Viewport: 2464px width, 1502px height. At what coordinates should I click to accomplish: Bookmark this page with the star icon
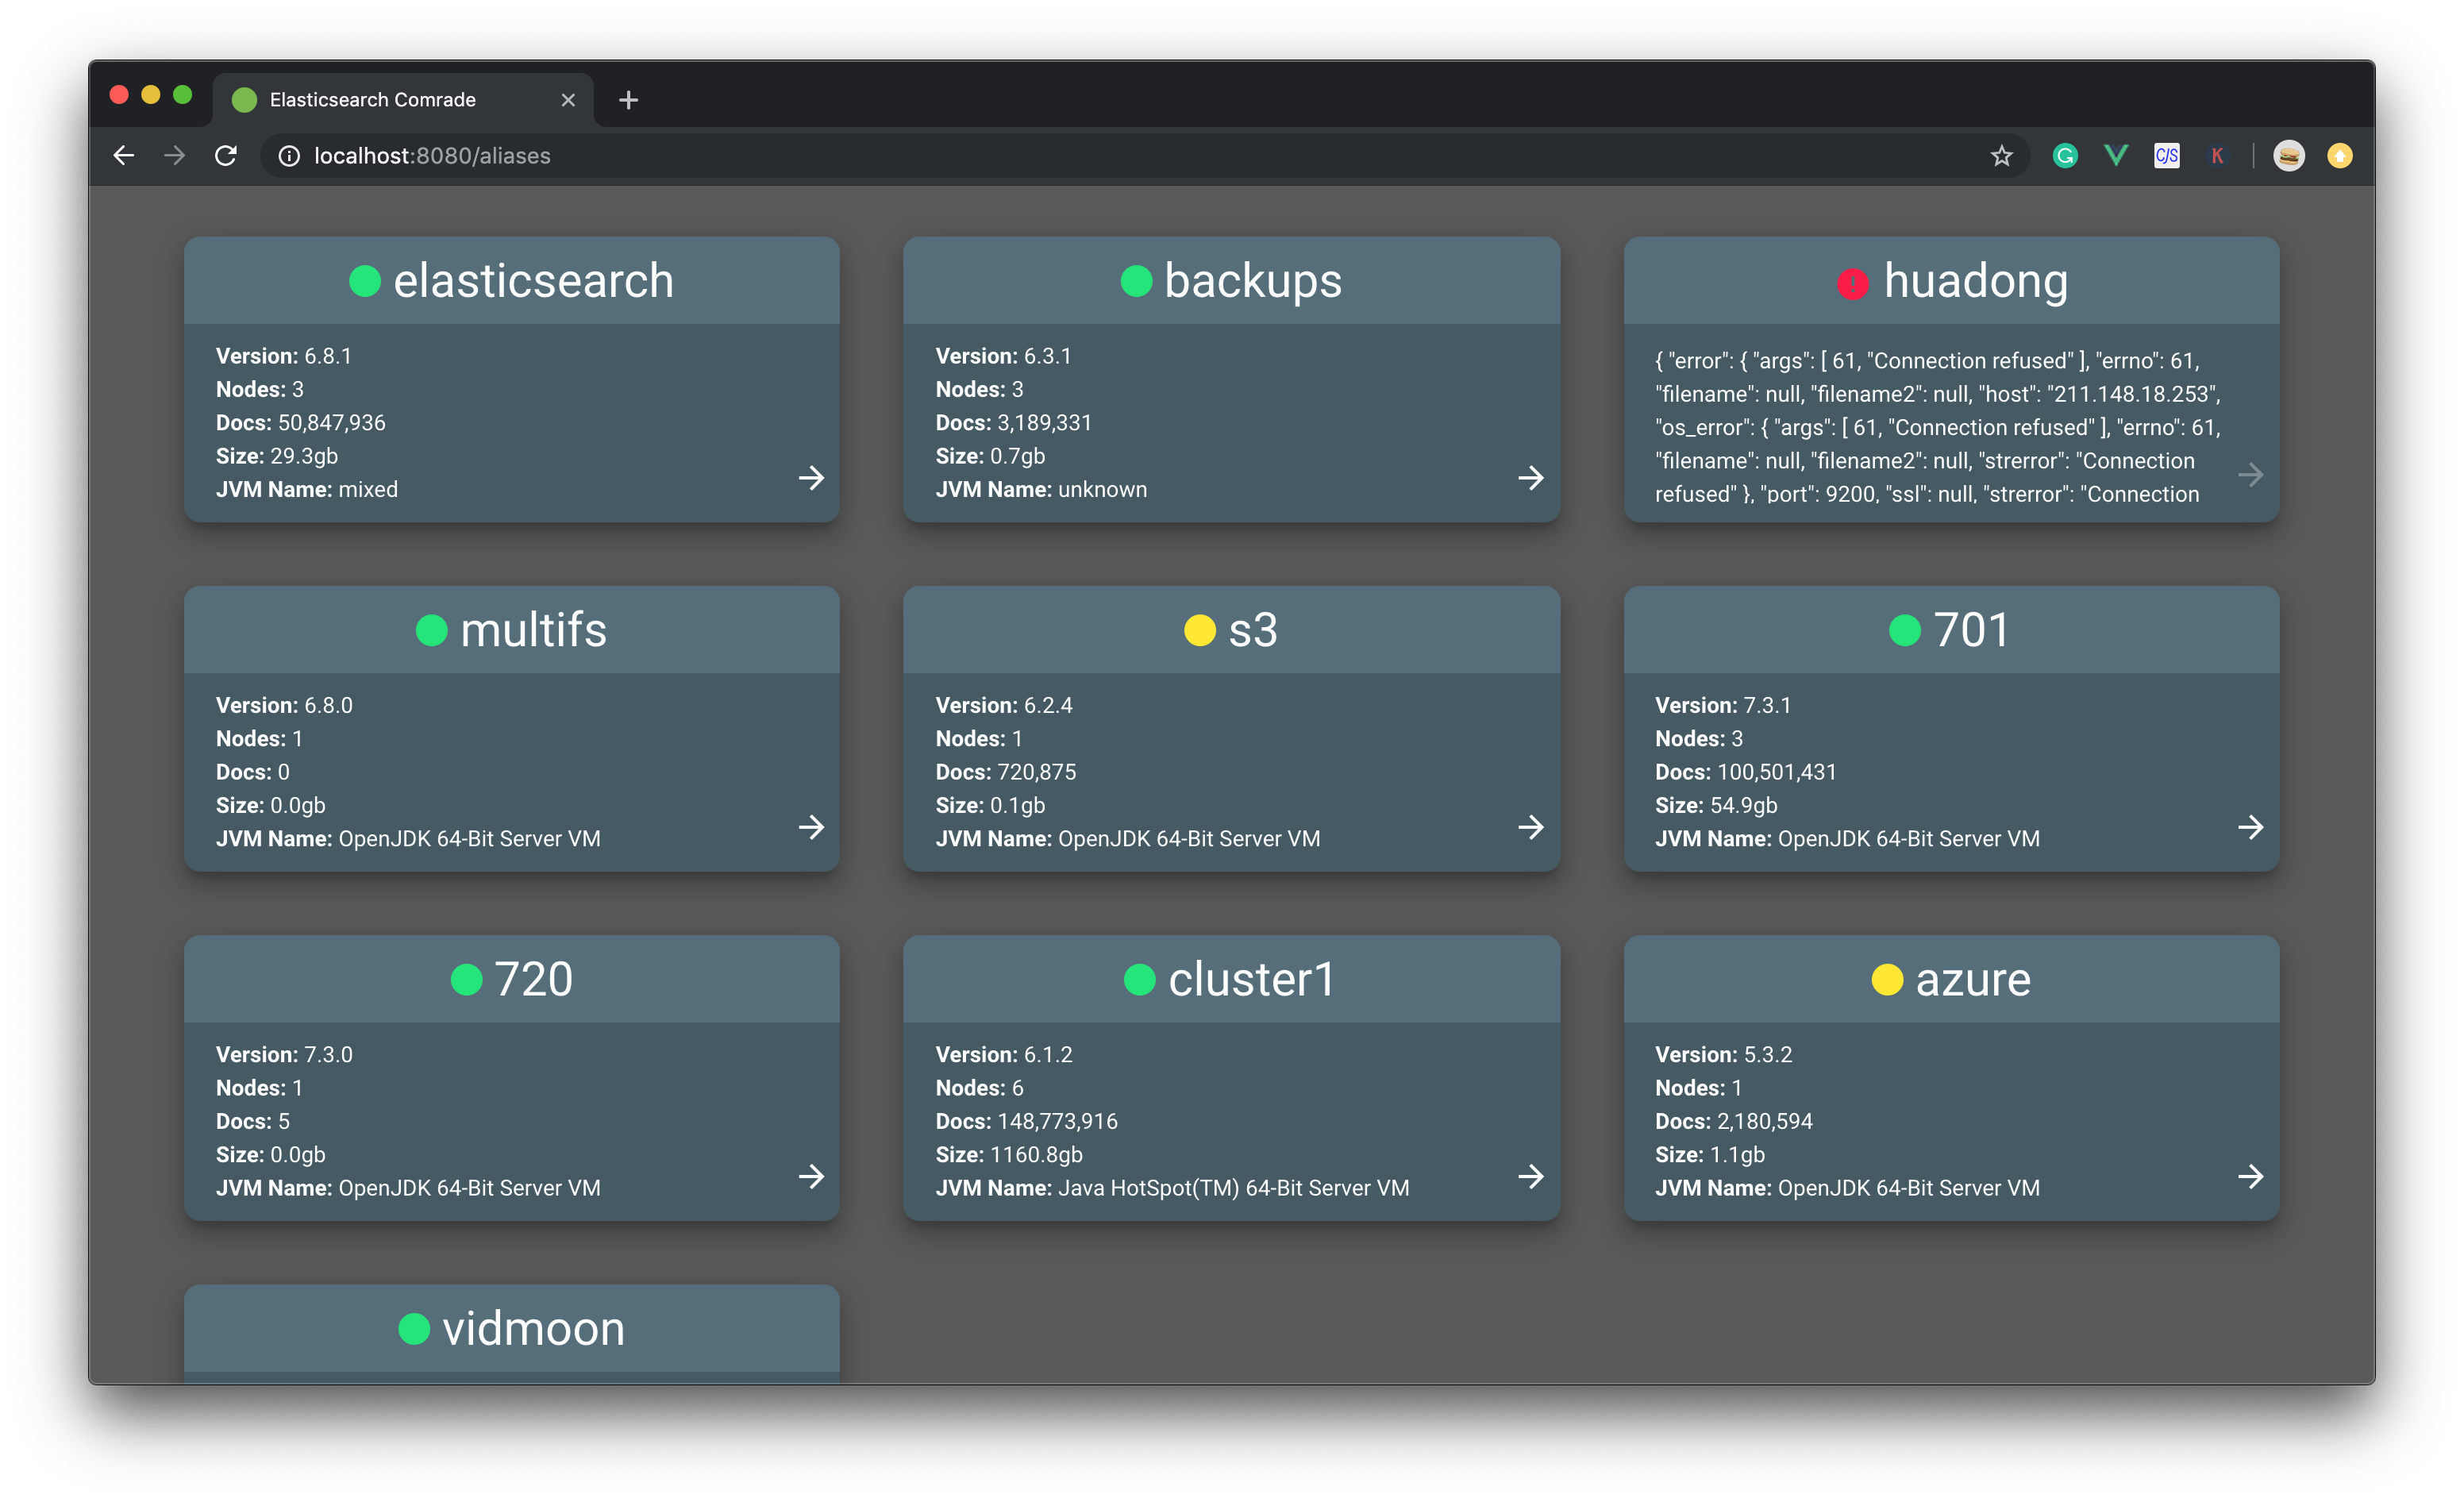[x=2001, y=156]
